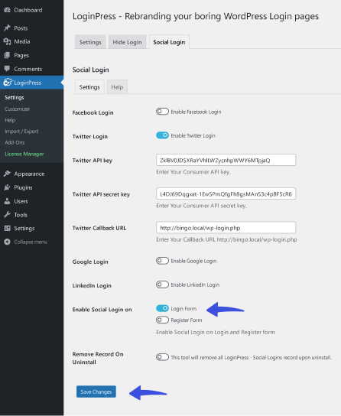This screenshot has height=416, width=341.
Task: Click the Media icon in sidebar
Action: (7, 41)
